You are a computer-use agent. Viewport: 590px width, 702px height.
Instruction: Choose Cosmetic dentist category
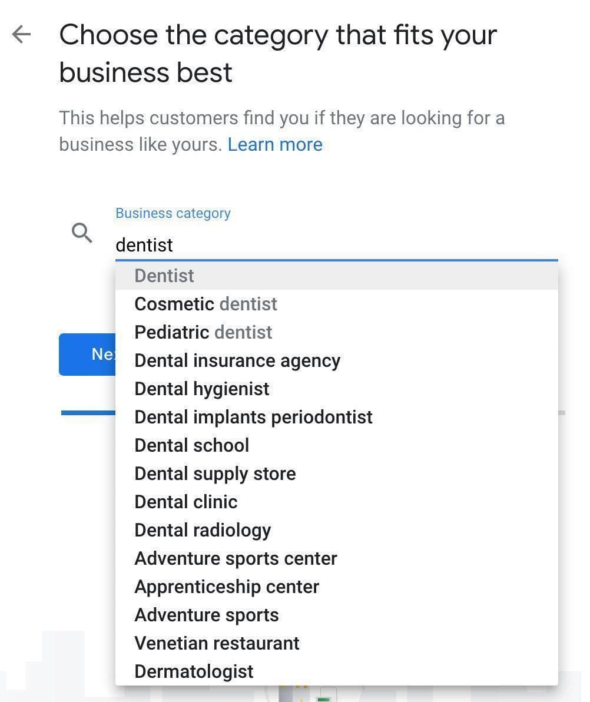(205, 304)
